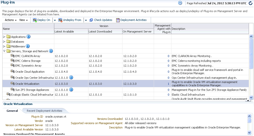254x136 pixels.
Task: Click the Exalogic Elastic Cloud Infrastructure plug-in icon
Action: point(8,94)
